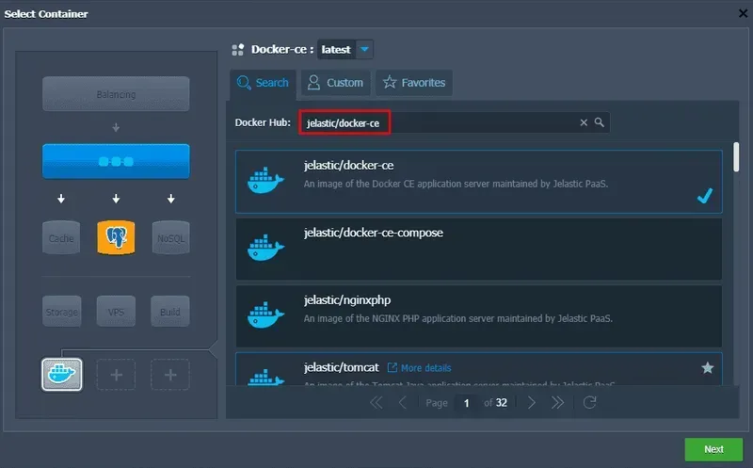
Task: Open the latest tag dropdown
Action: point(365,49)
